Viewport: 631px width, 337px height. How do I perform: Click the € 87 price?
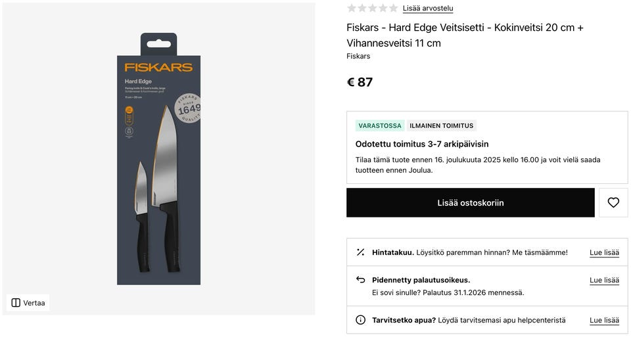pyautogui.click(x=360, y=83)
